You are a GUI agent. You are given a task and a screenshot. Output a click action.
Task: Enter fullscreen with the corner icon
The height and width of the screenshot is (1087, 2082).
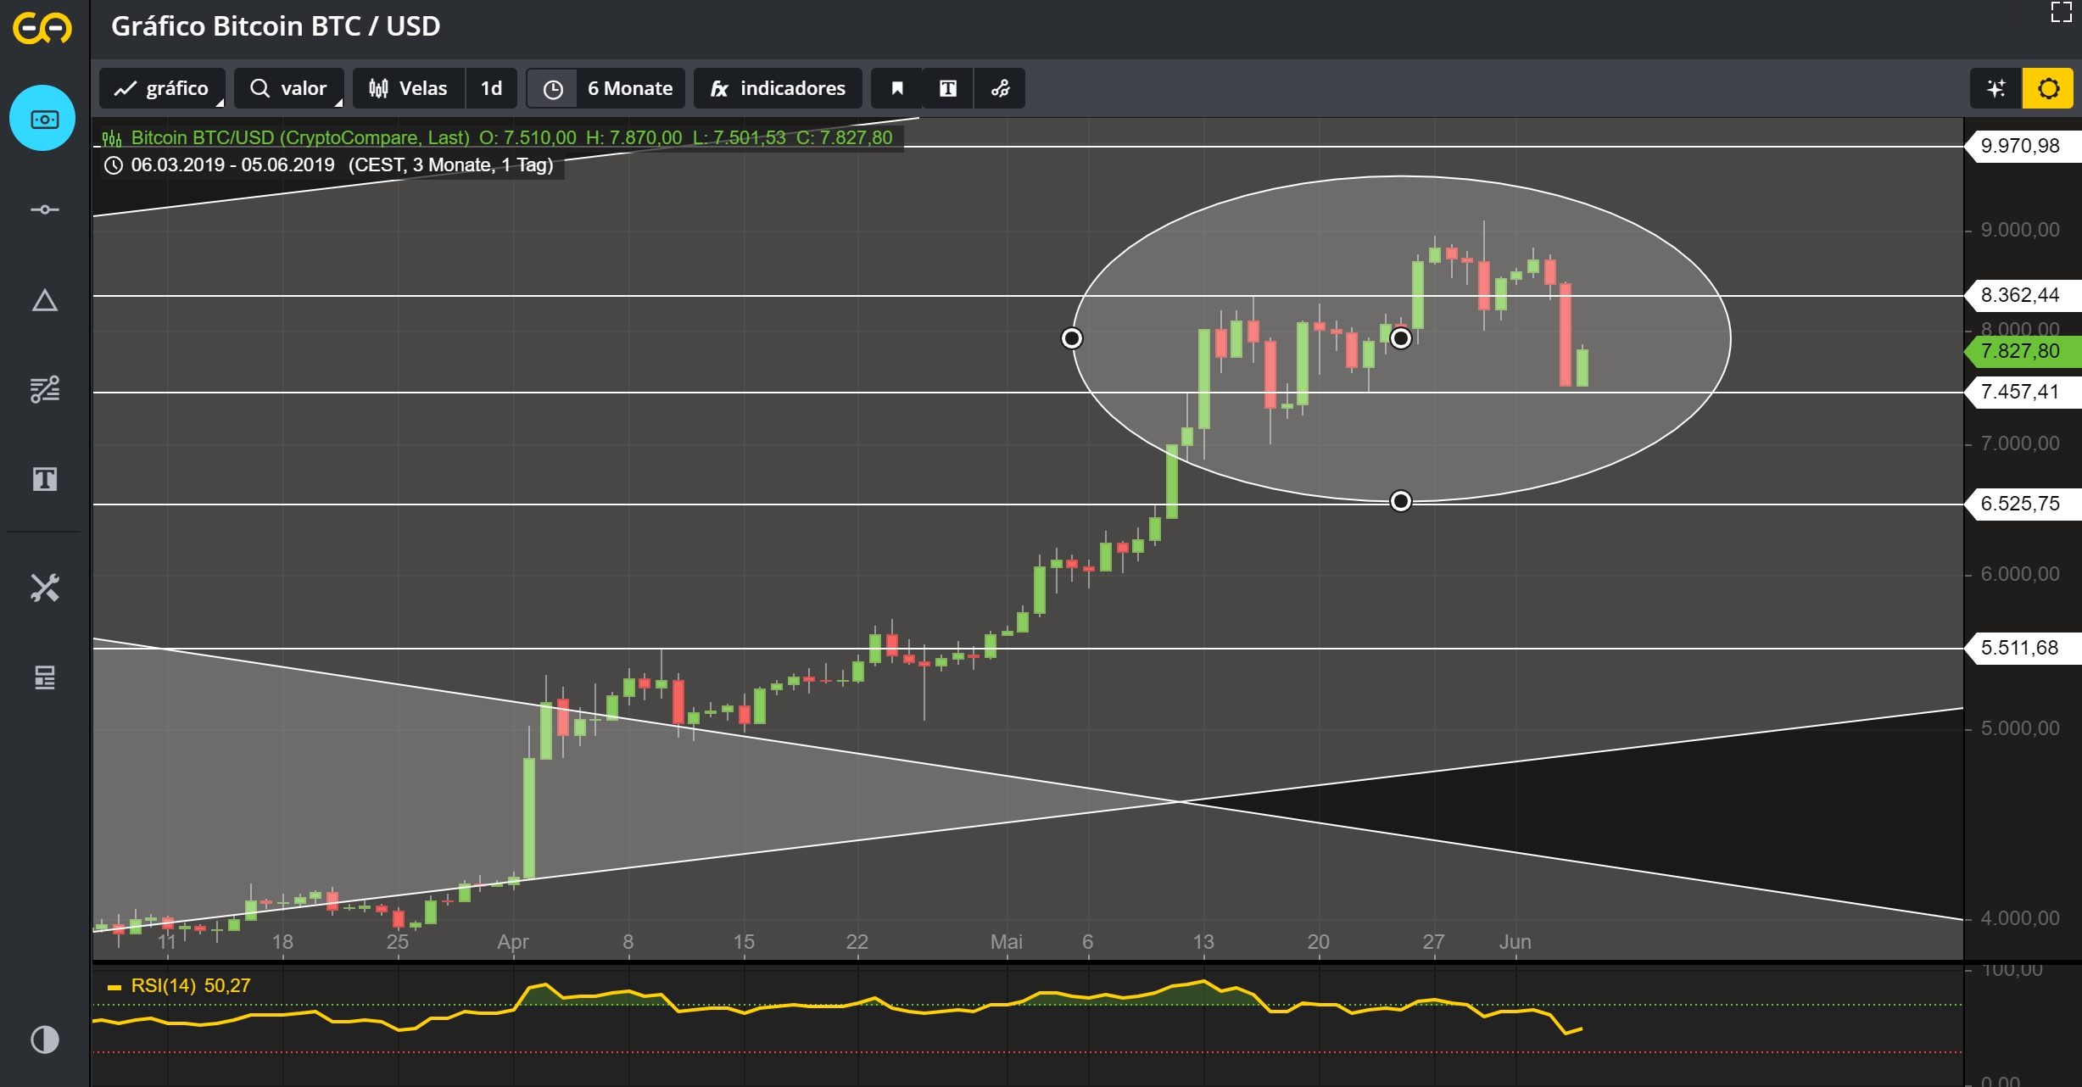(2062, 12)
